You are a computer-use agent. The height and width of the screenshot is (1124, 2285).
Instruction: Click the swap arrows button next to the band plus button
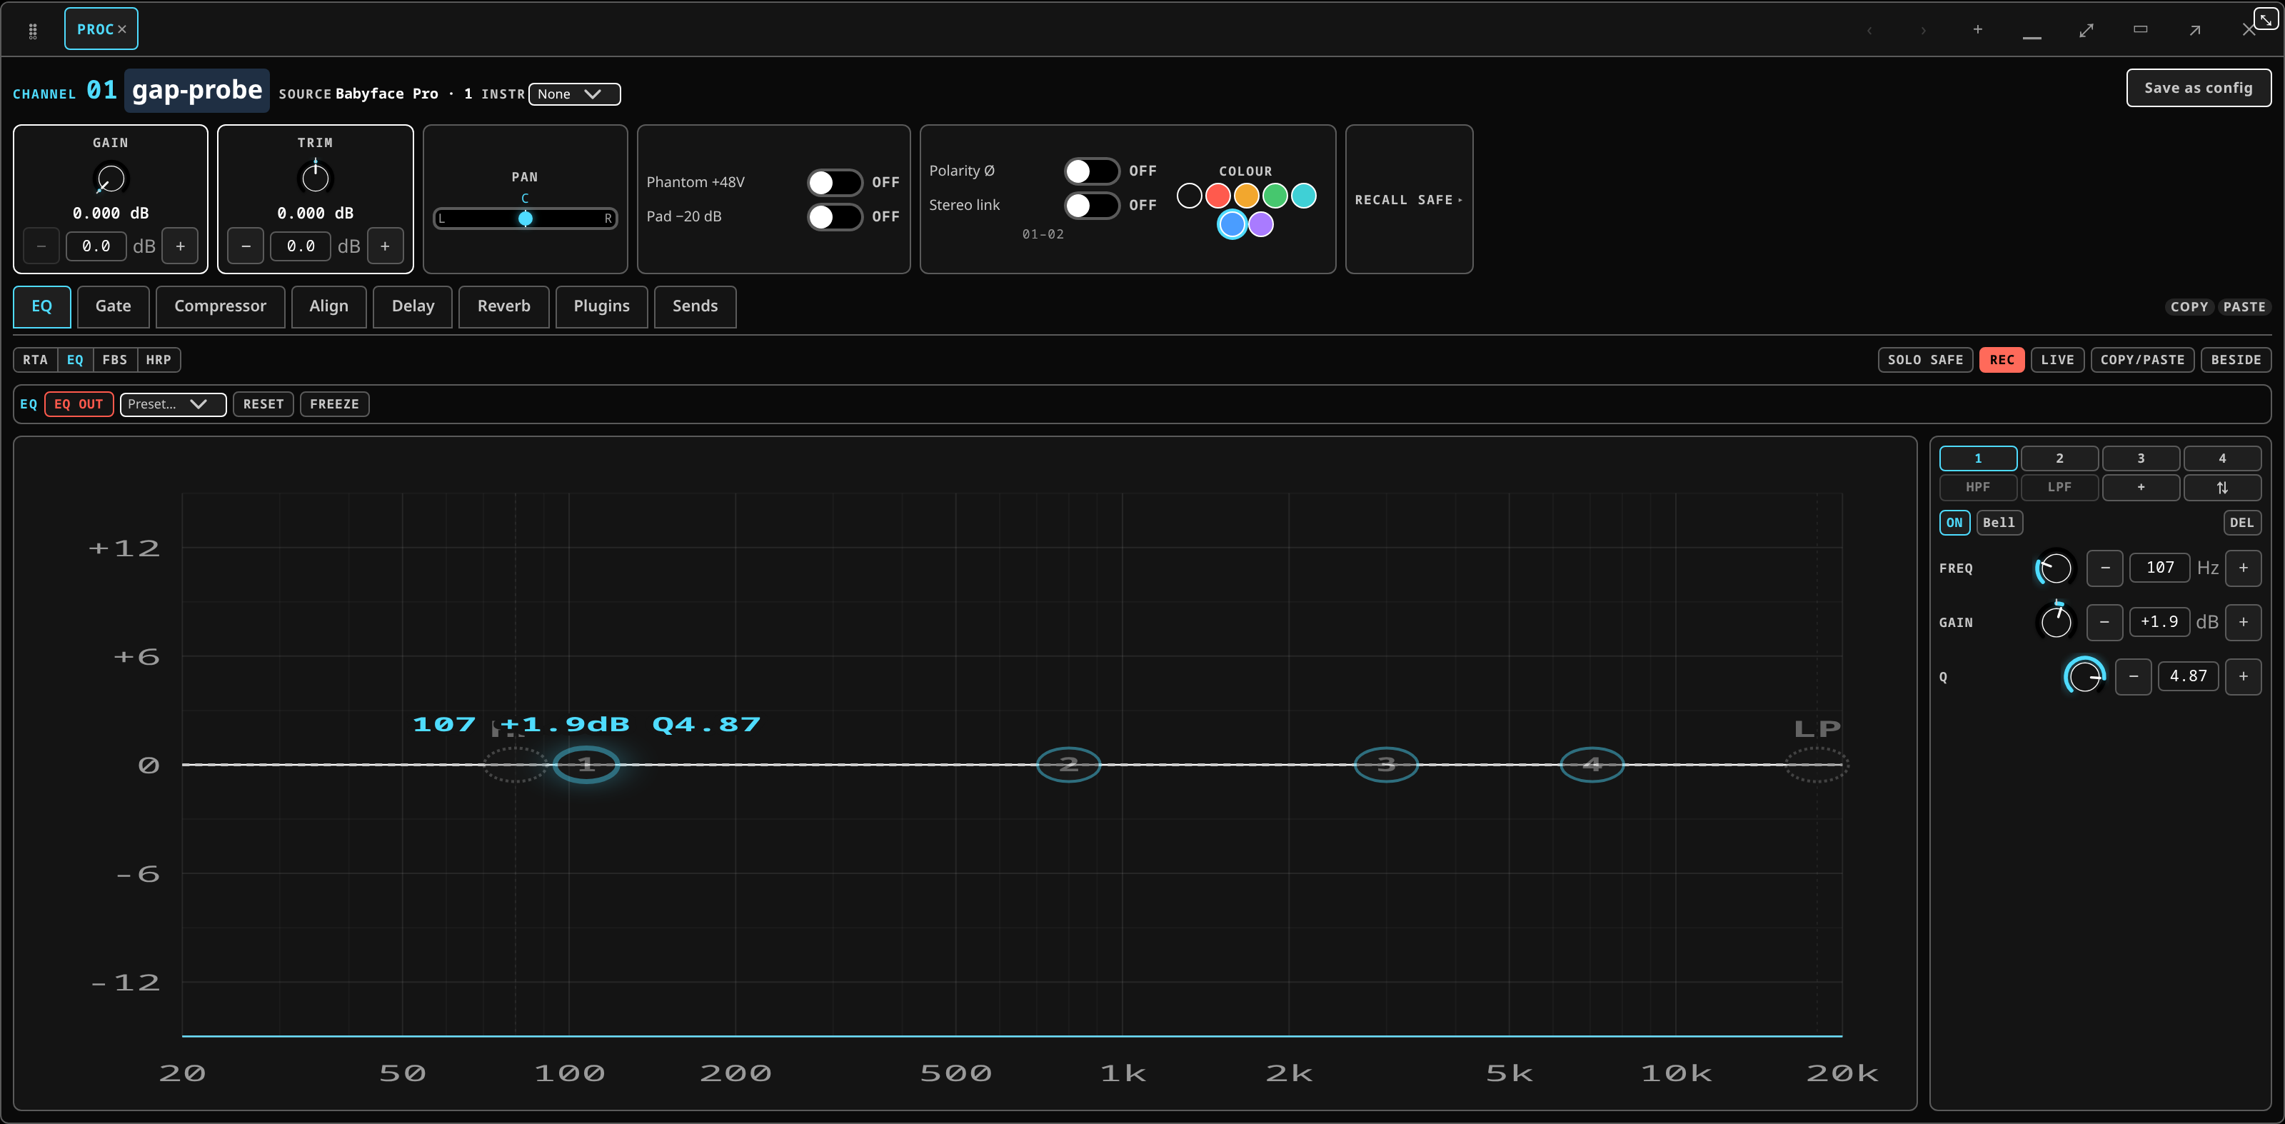[2221, 487]
